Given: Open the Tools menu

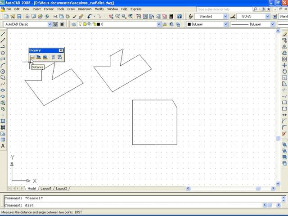Looking at the screenshot, I should tap(60, 9).
